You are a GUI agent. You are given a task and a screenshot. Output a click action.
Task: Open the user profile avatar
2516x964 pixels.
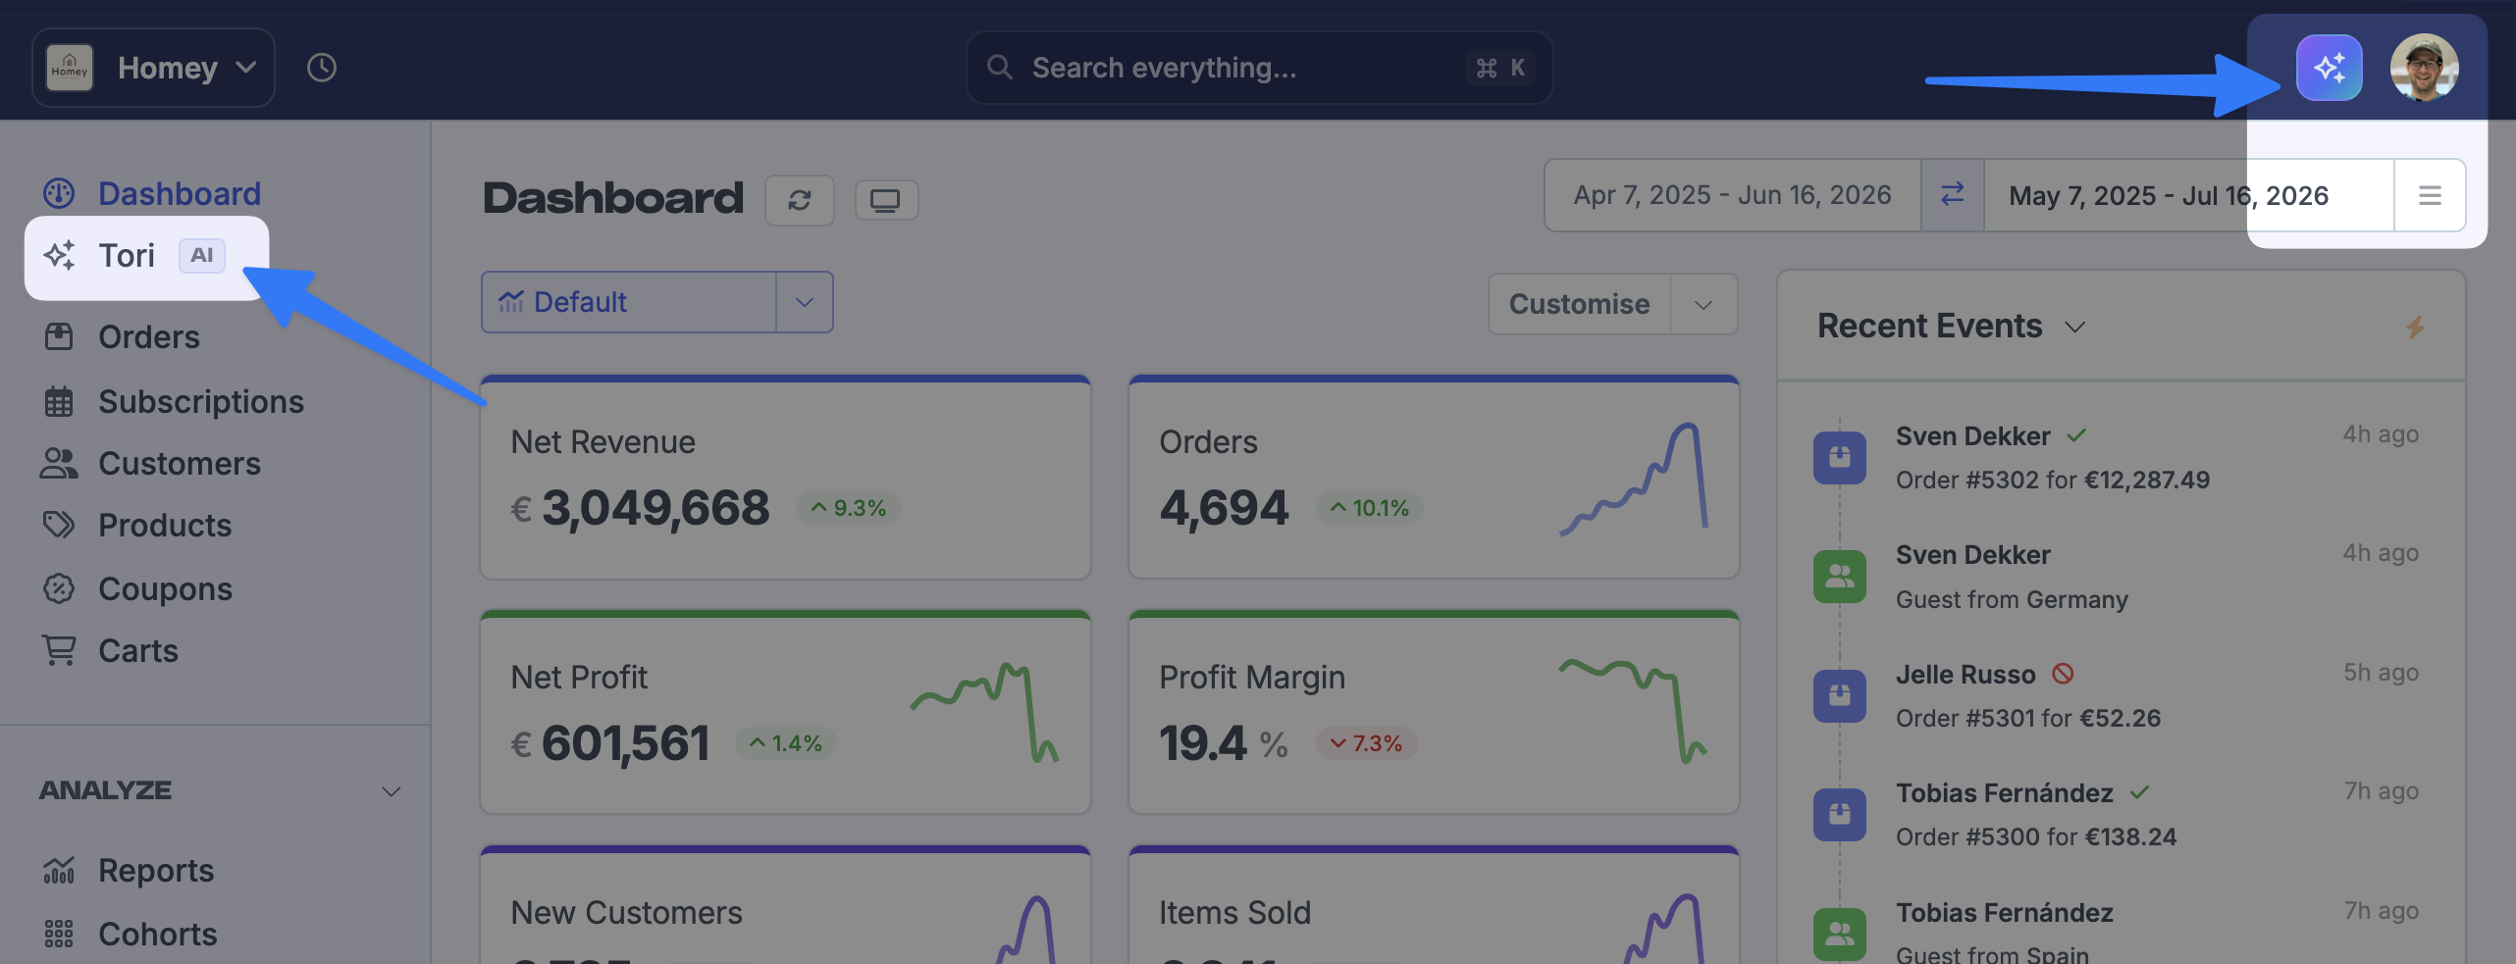2424,68
